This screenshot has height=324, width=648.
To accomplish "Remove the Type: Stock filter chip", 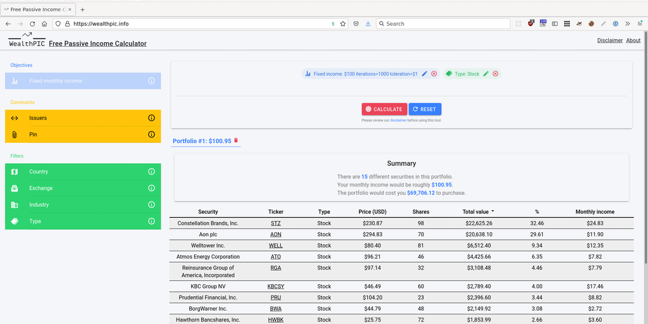I will pyautogui.click(x=495, y=74).
